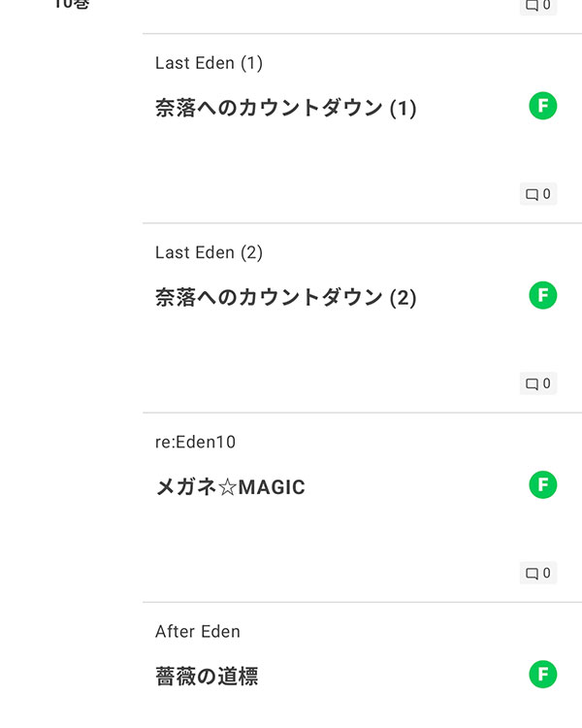Open comments for re:Eden10 episode
This screenshot has height=728, width=582.
(x=538, y=573)
